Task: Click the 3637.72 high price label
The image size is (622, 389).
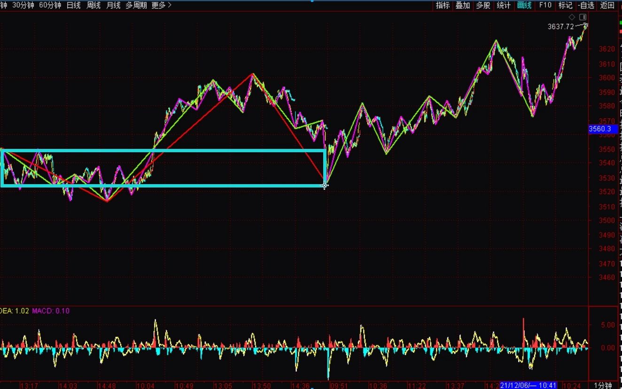Action: click(561, 26)
